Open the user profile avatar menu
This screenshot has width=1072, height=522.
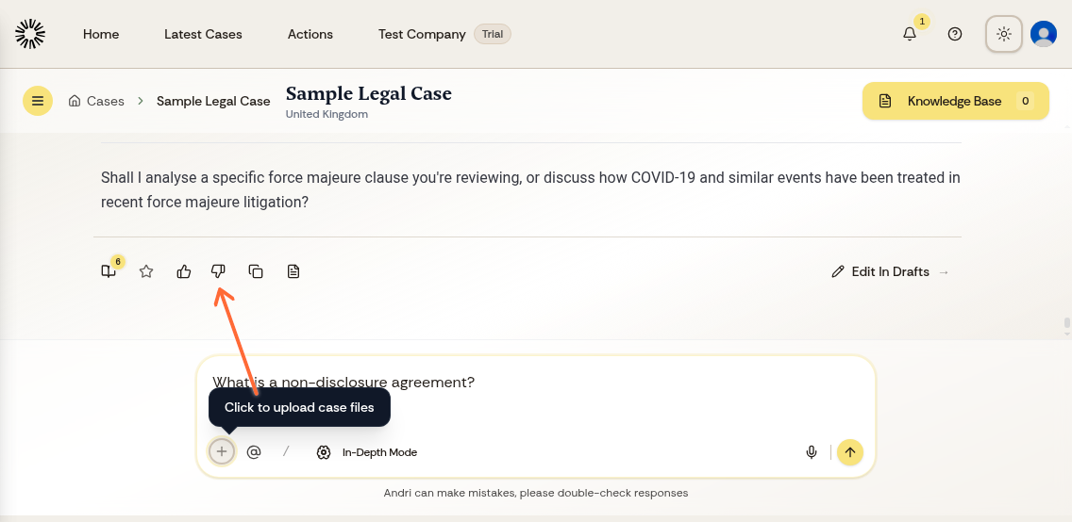click(x=1044, y=34)
